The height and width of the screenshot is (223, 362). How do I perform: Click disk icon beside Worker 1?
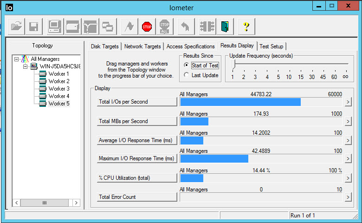click(x=43, y=74)
